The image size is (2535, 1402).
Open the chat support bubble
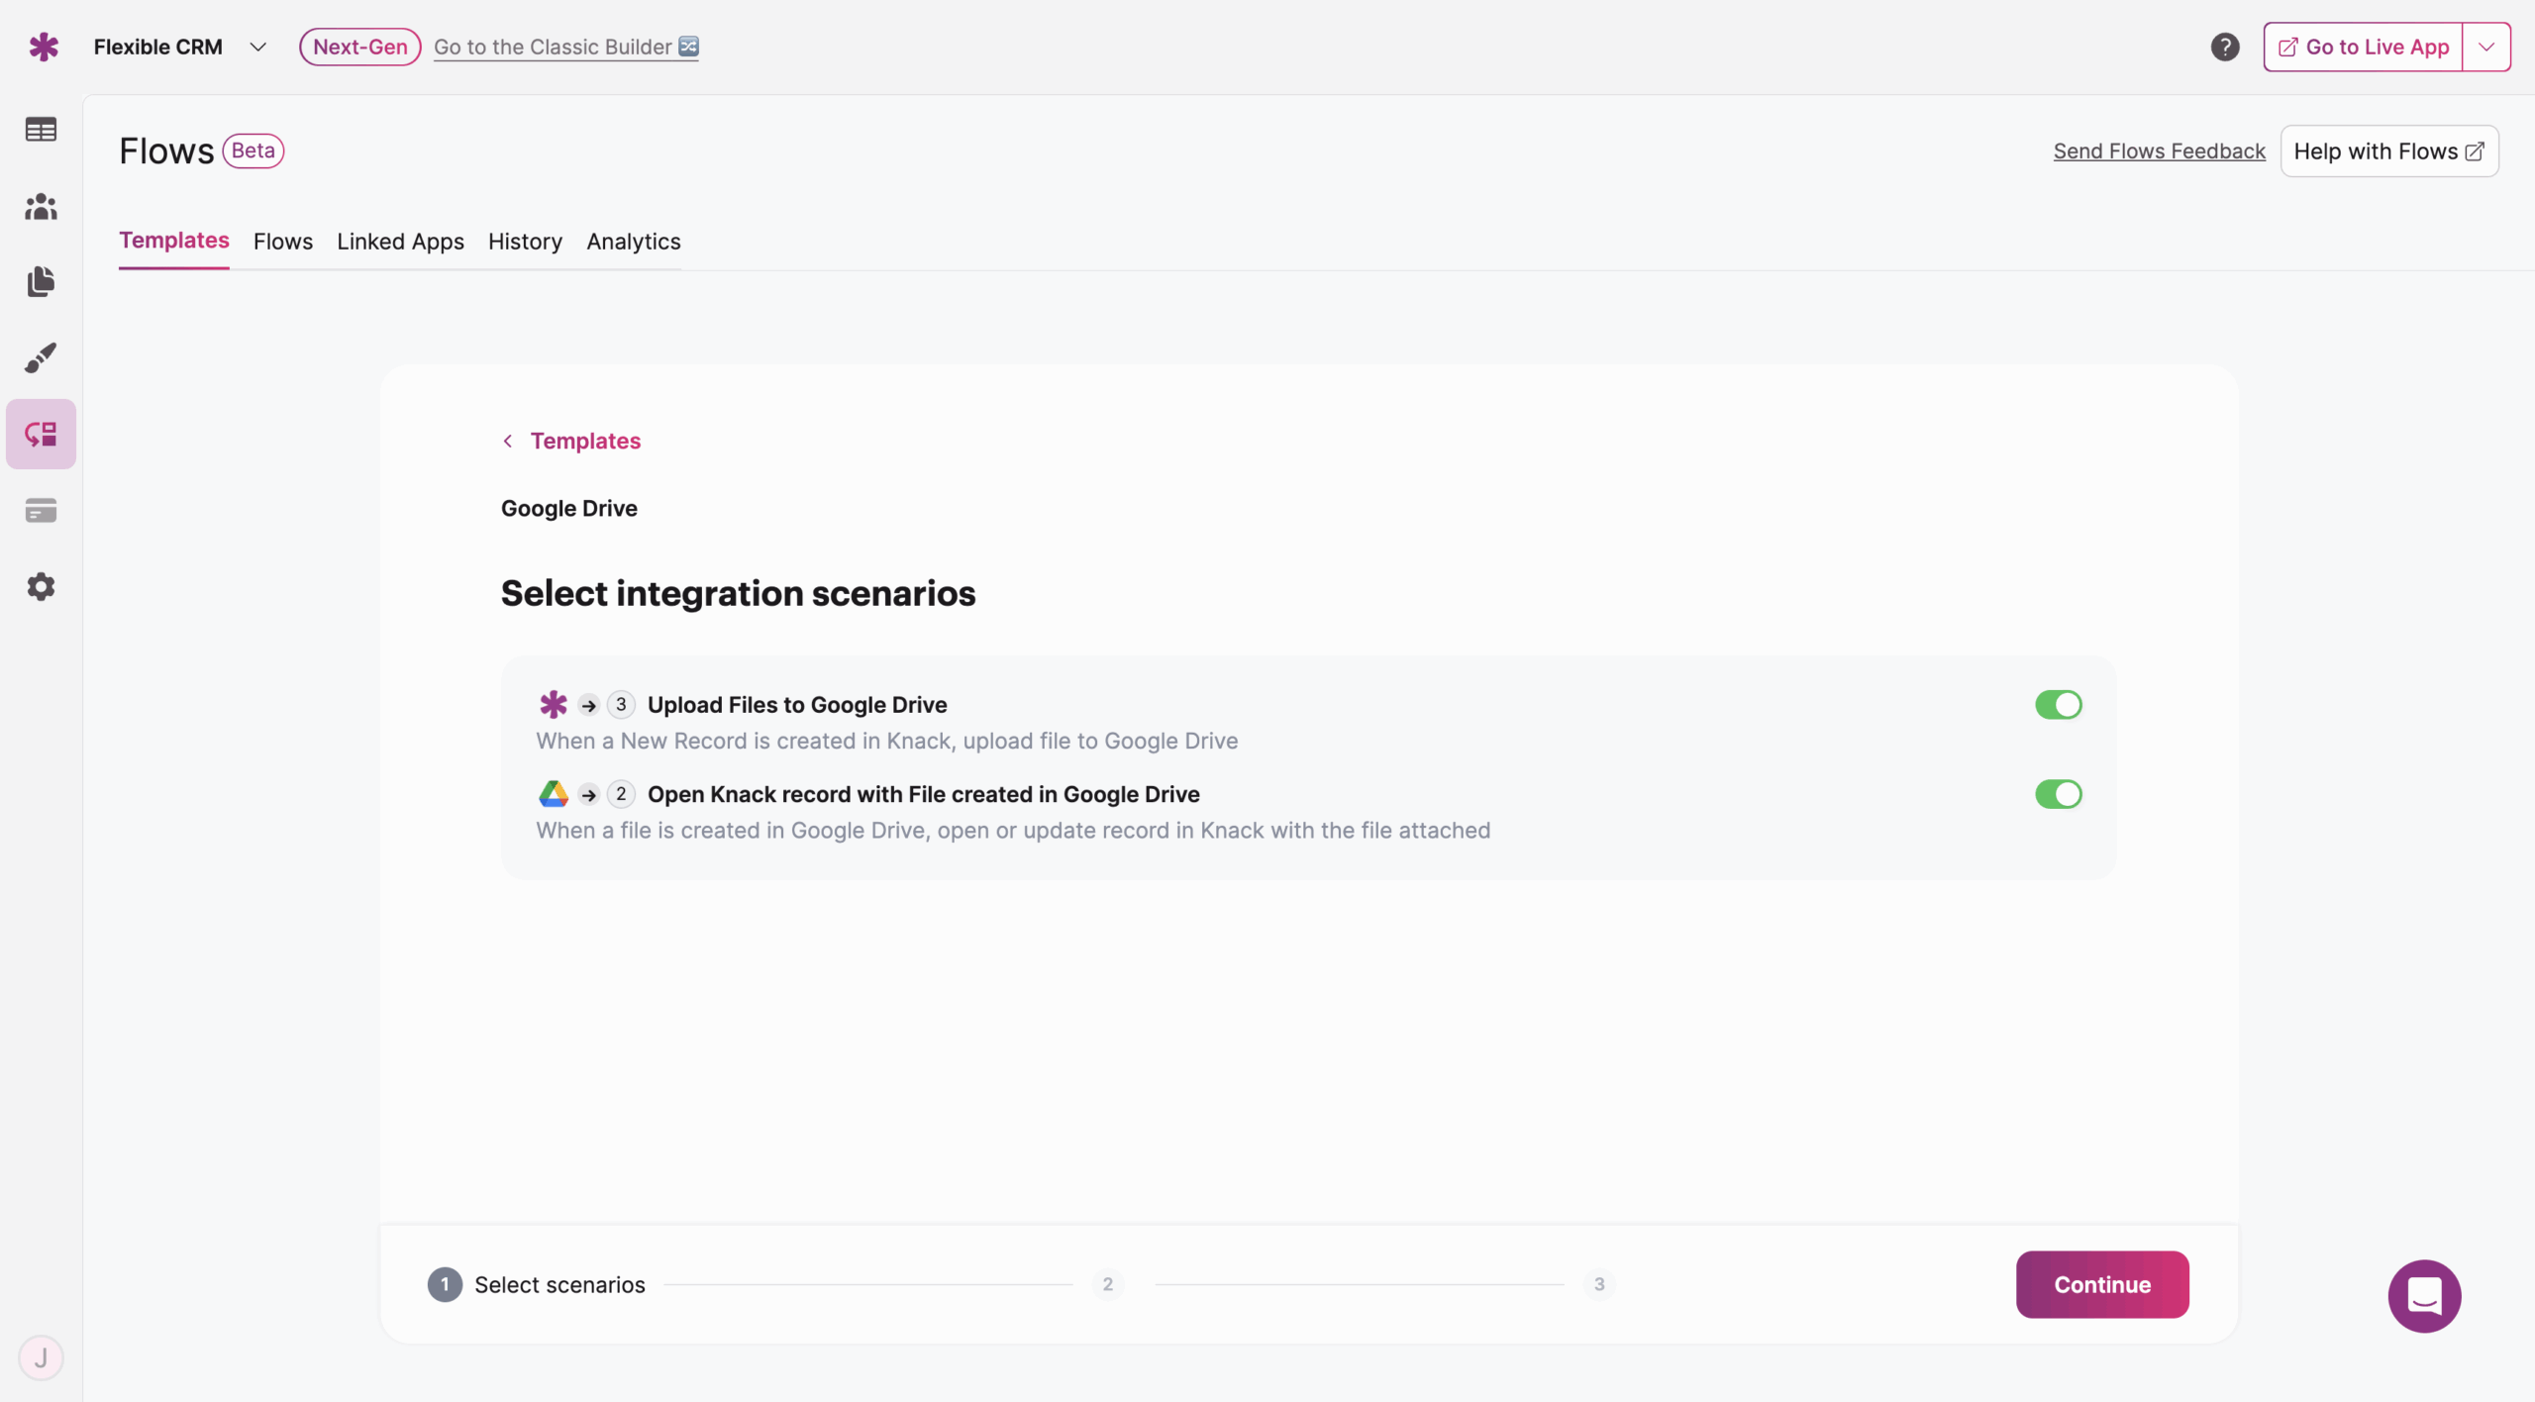click(2423, 1295)
